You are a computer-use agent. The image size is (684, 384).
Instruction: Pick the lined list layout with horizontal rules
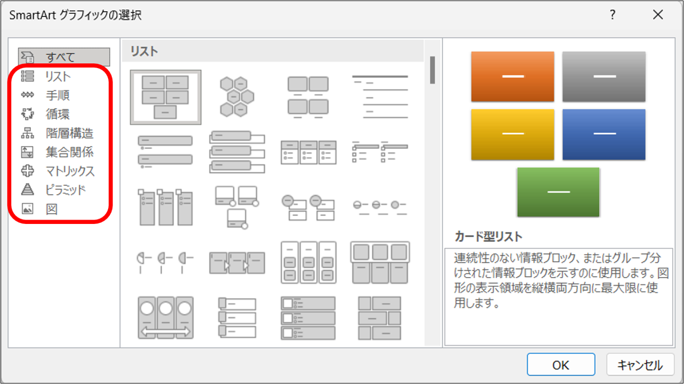coord(379,96)
